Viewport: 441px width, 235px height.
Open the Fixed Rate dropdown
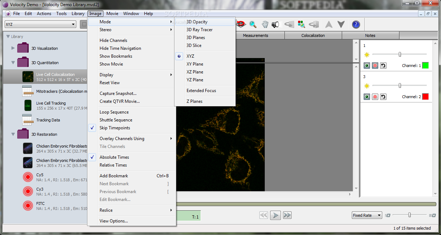click(367, 215)
